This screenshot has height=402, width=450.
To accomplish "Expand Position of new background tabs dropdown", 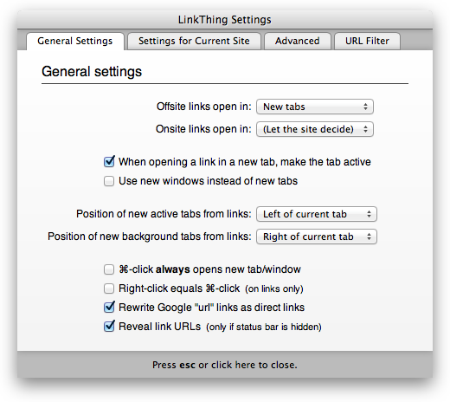I will coord(317,237).
